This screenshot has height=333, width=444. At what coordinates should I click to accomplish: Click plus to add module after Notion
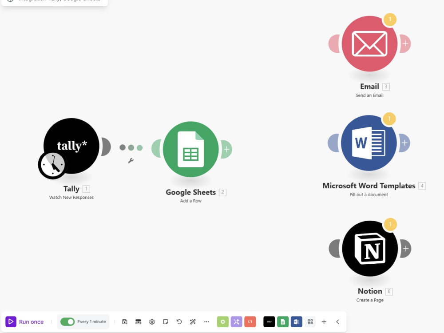(x=405, y=249)
